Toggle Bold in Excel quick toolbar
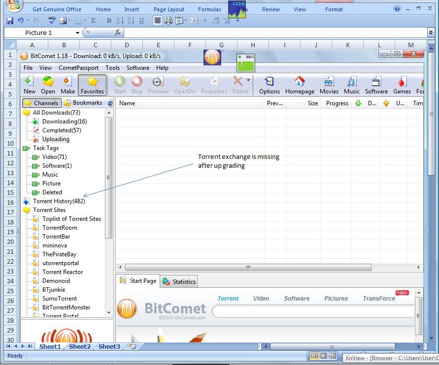This screenshot has height=365, width=439. point(109,20)
